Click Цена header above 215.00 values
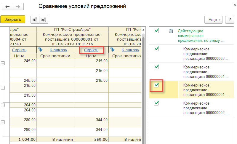This screenshot has height=144, width=237. (91, 56)
